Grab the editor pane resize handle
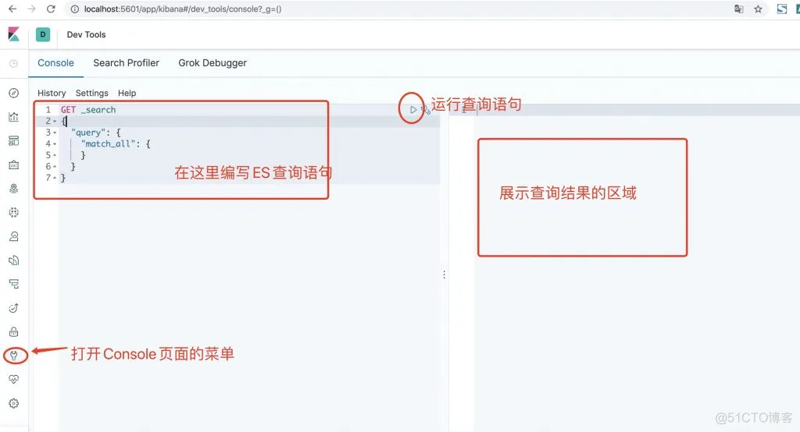Viewport: 800px width, 432px height. point(445,274)
